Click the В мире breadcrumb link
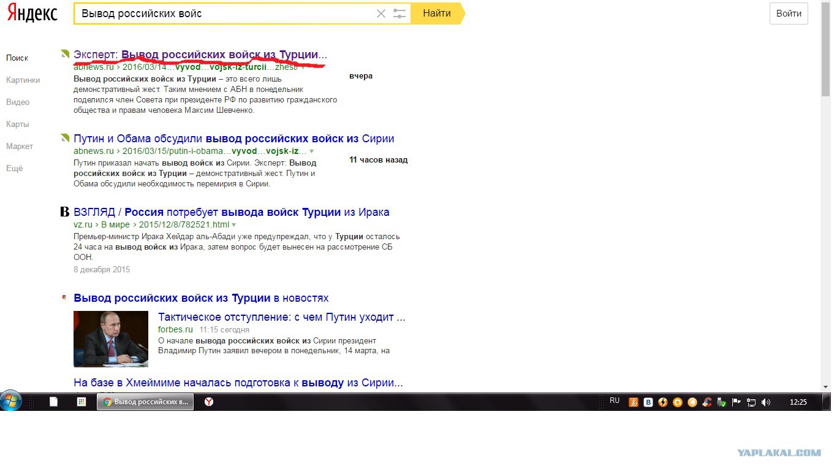Image resolution: width=837 pixels, height=471 pixels. click(115, 224)
